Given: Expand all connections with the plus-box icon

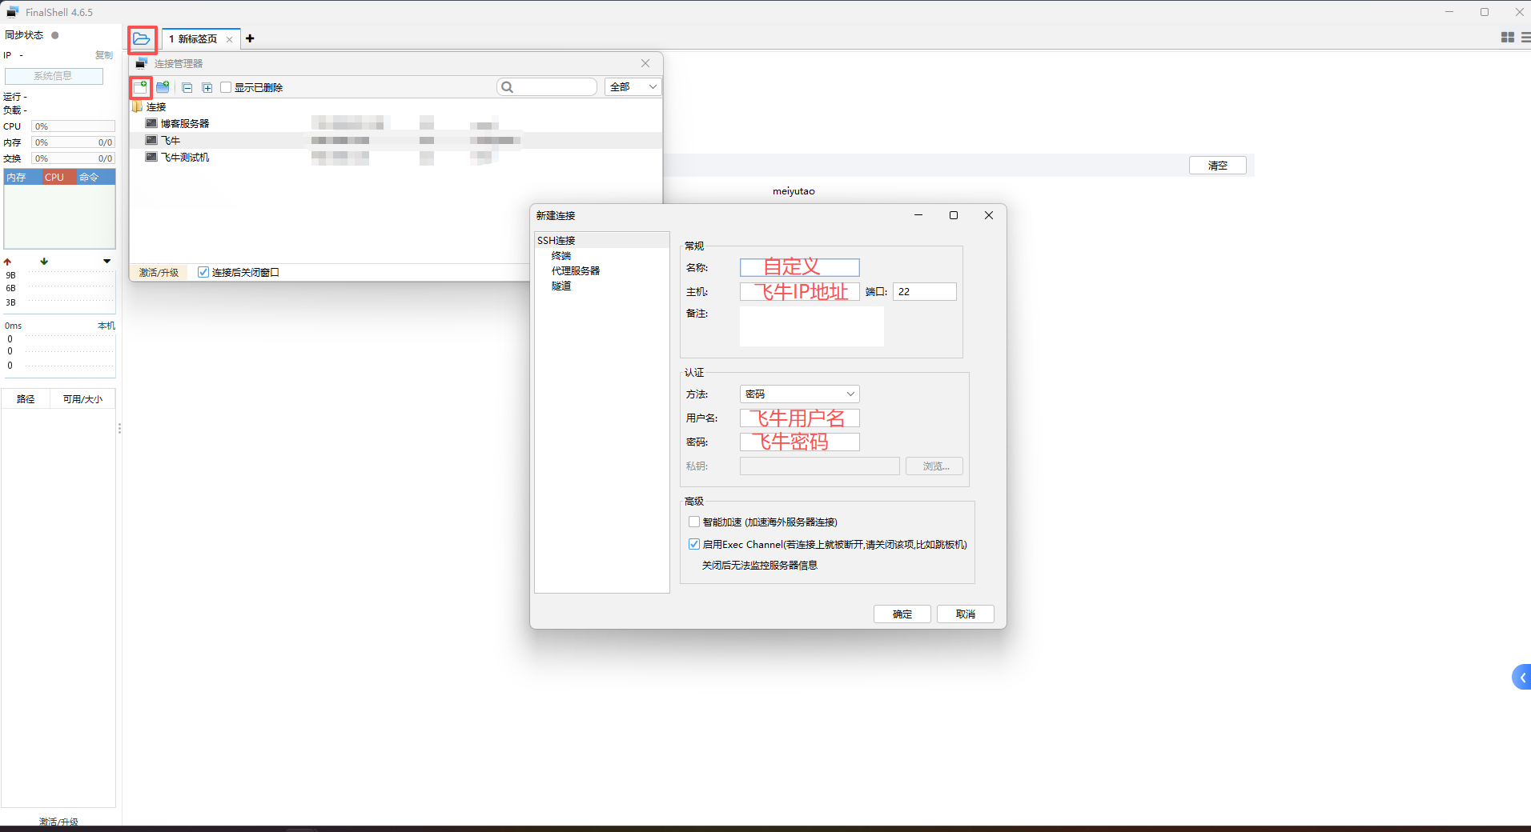Looking at the screenshot, I should pos(207,87).
